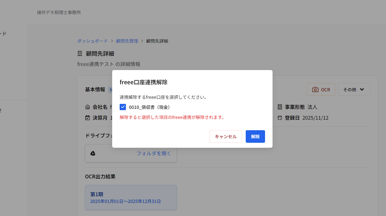Click the Google Drive icon
The image size is (386, 216).
click(93, 153)
